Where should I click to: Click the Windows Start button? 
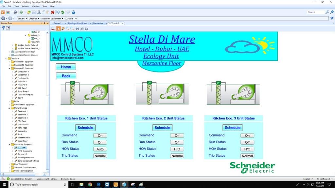click(x=4, y=185)
